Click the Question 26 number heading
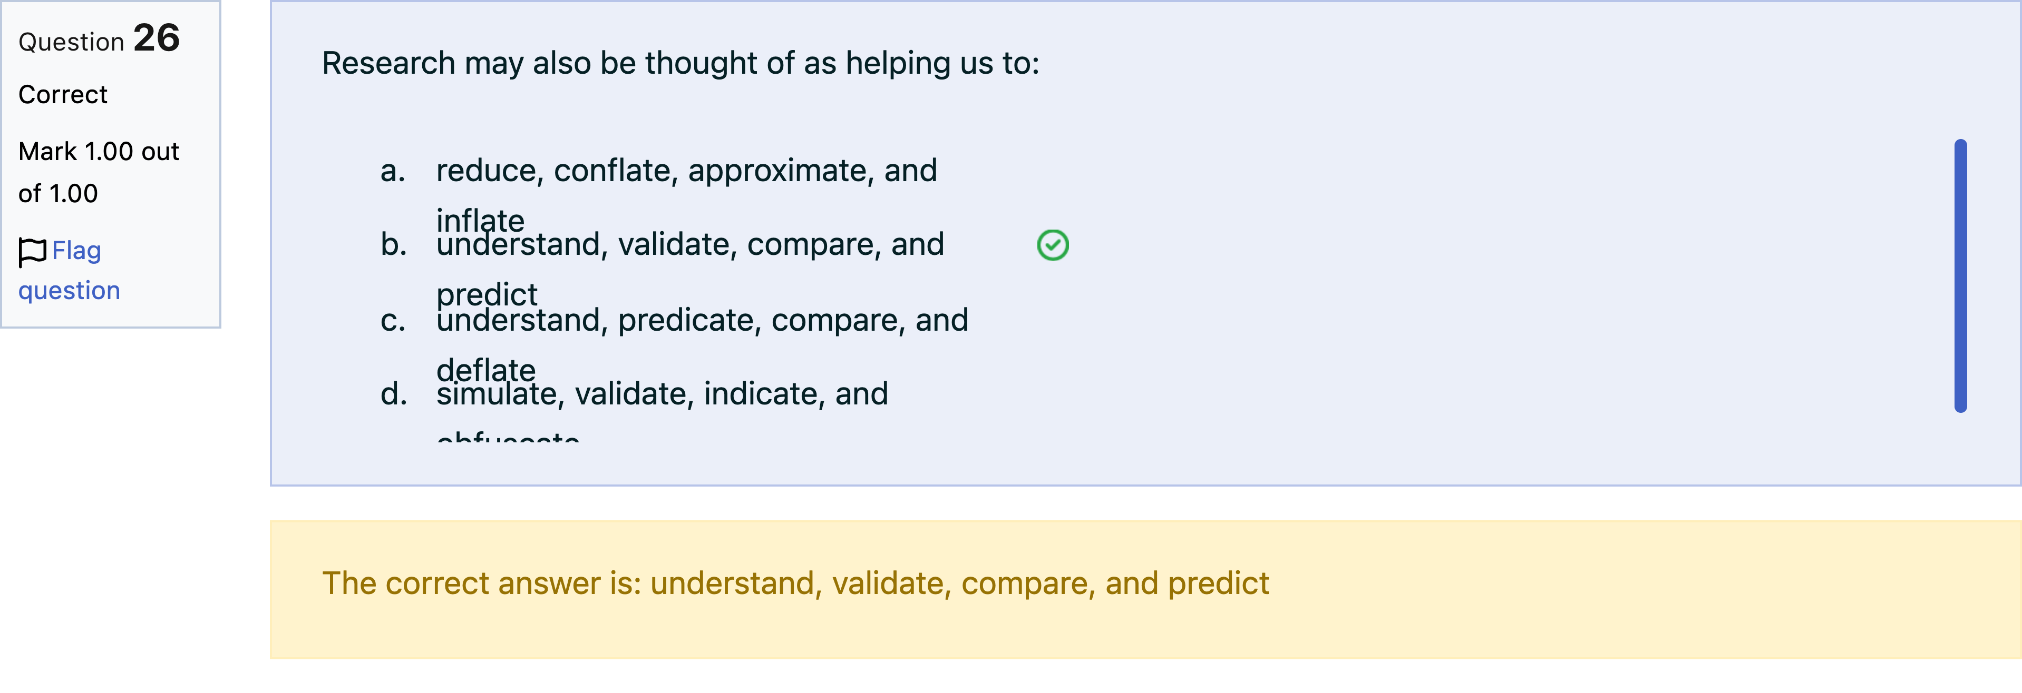Image resolution: width=2022 pixels, height=693 pixels. pyautogui.click(x=99, y=38)
